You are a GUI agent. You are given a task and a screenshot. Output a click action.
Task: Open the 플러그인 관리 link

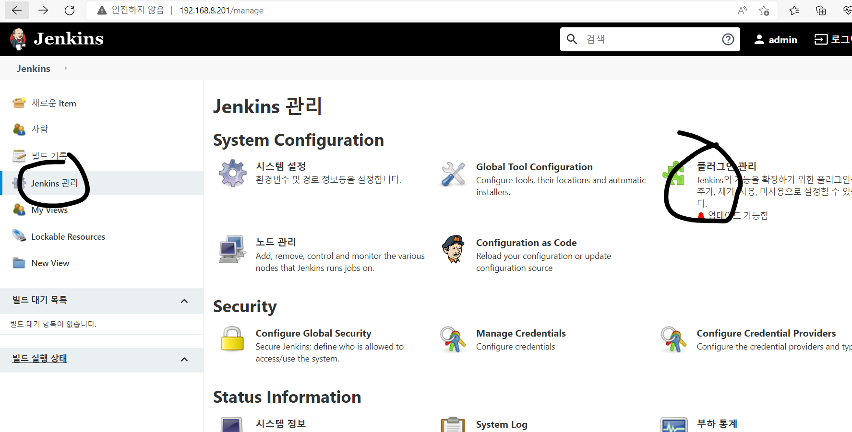pyautogui.click(x=727, y=166)
